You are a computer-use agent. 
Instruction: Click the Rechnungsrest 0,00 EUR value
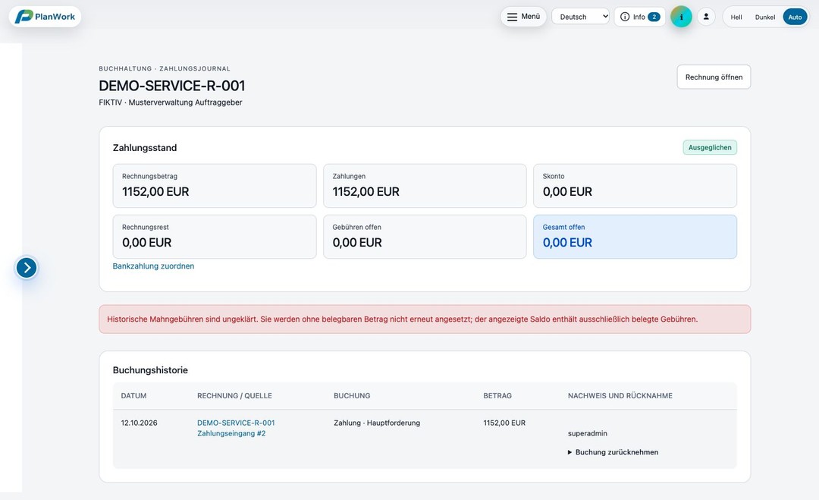(147, 243)
